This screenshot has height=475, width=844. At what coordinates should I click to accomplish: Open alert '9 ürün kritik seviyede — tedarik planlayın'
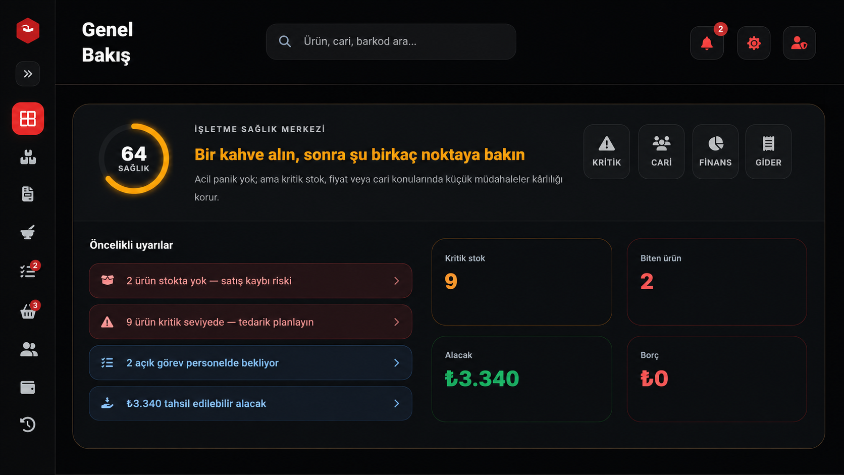[250, 322]
